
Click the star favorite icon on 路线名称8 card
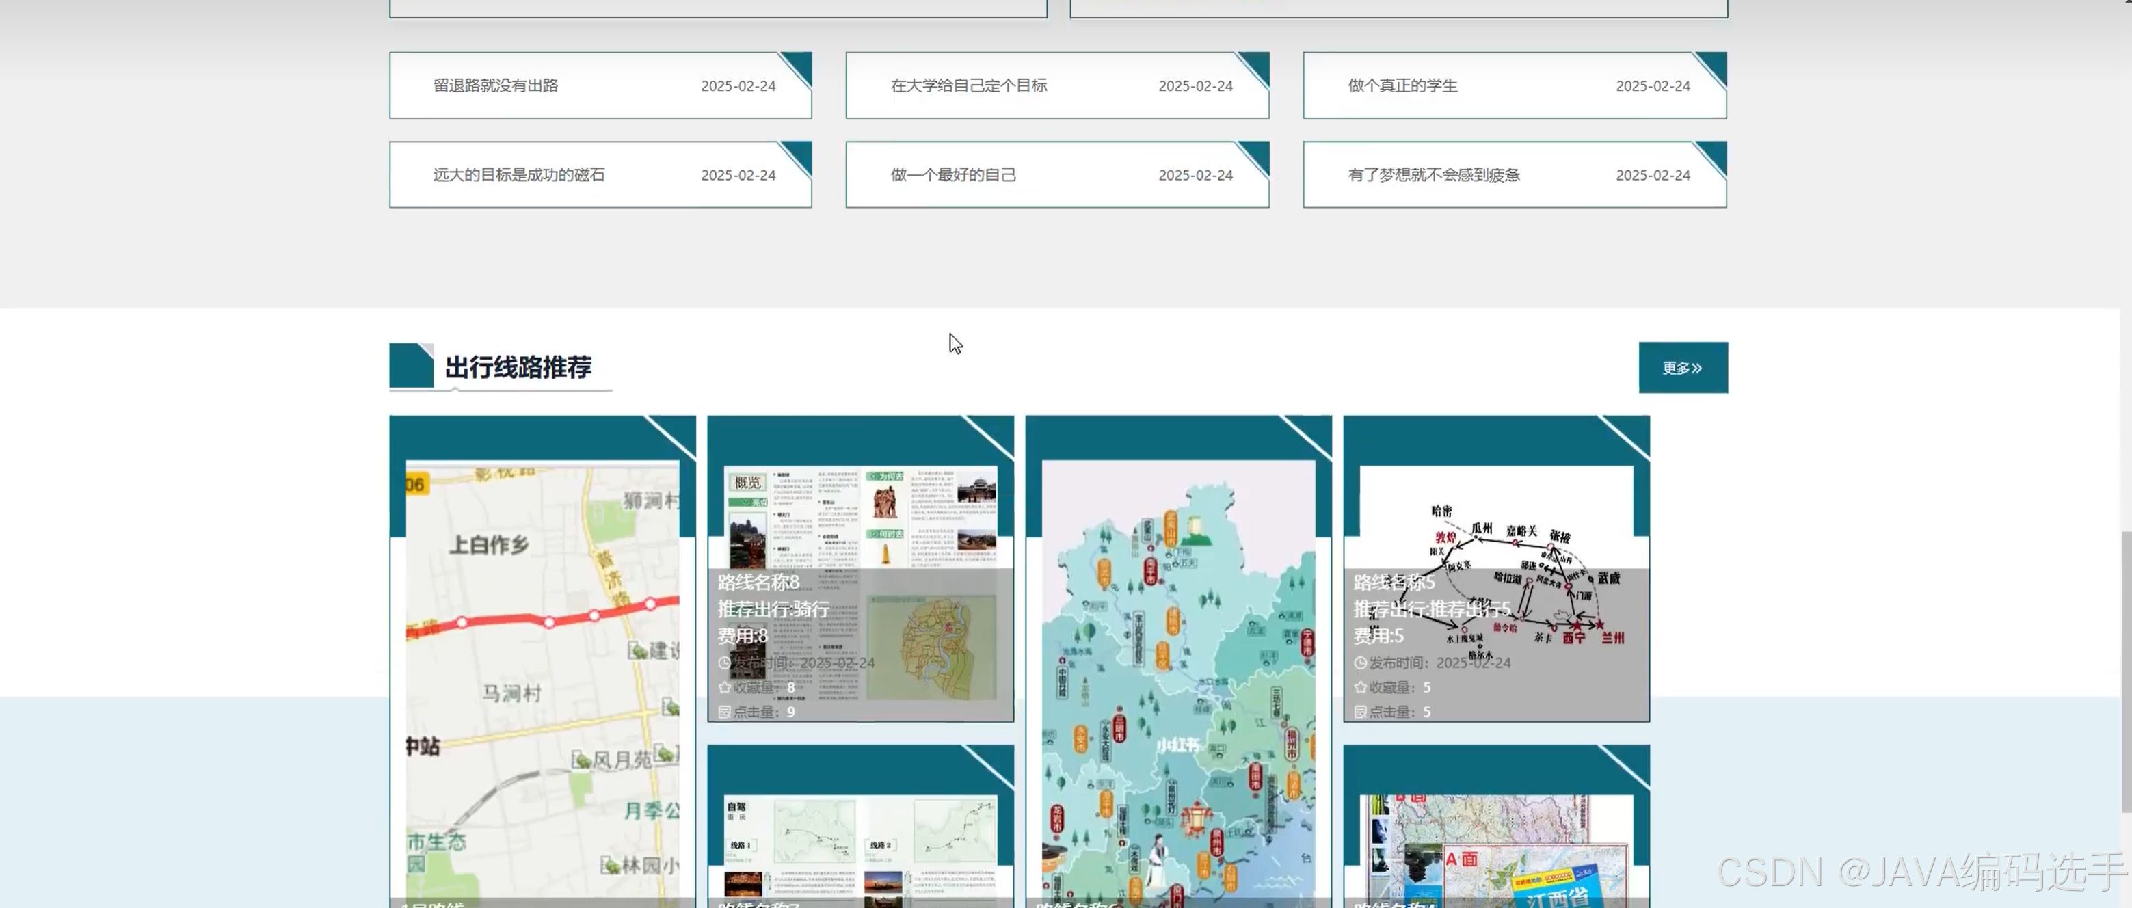pyautogui.click(x=725, y=687)
